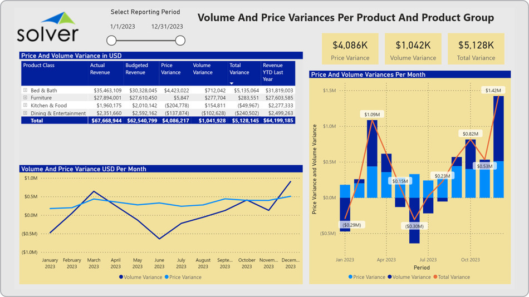
Task: Click the right reporting period slider handle
Action: (180, 41)
